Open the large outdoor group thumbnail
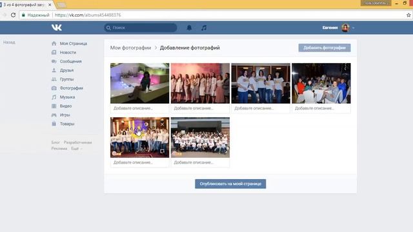The height and width of the screenshot is (232, 413). [200, 137]
